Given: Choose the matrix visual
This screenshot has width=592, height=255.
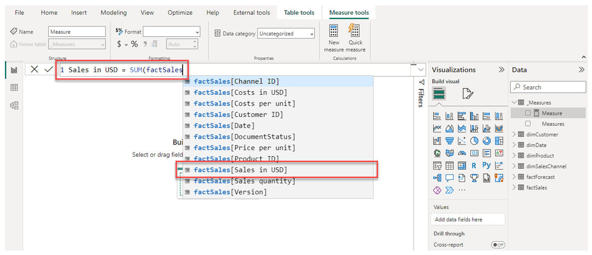Looking at the screenshot, I should (462, 166).
